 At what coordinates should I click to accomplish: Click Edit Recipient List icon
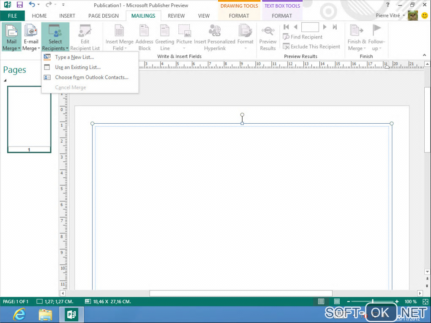click(x=85, y=31)
